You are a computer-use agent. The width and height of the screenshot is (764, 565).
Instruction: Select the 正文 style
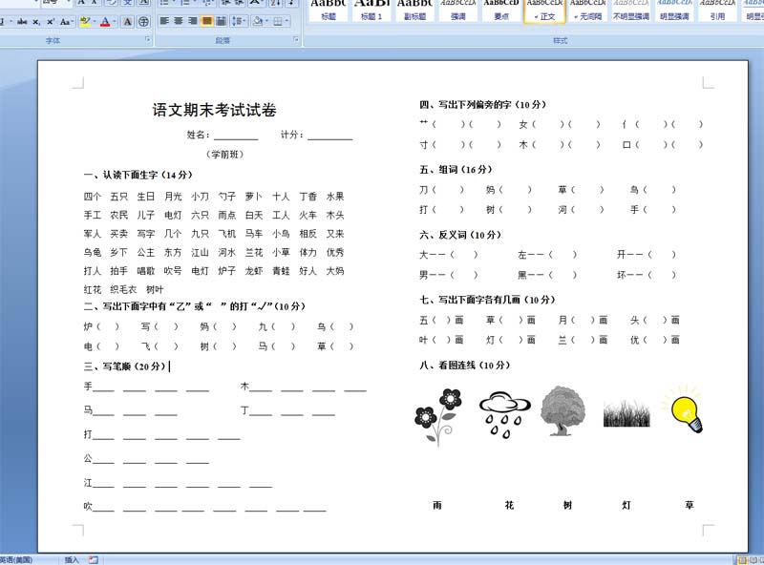544,10
